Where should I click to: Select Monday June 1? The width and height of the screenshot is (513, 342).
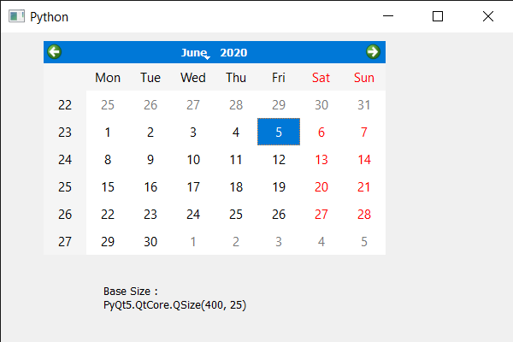[x=108, y=133]
